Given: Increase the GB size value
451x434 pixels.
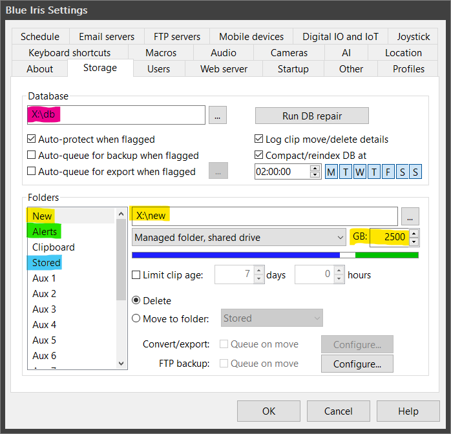Looking at the screenshot, I should [x=414, y=233].
